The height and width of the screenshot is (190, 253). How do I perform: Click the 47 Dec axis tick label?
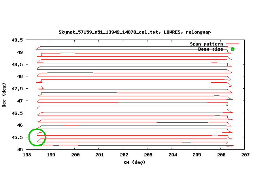click(20, 101)
